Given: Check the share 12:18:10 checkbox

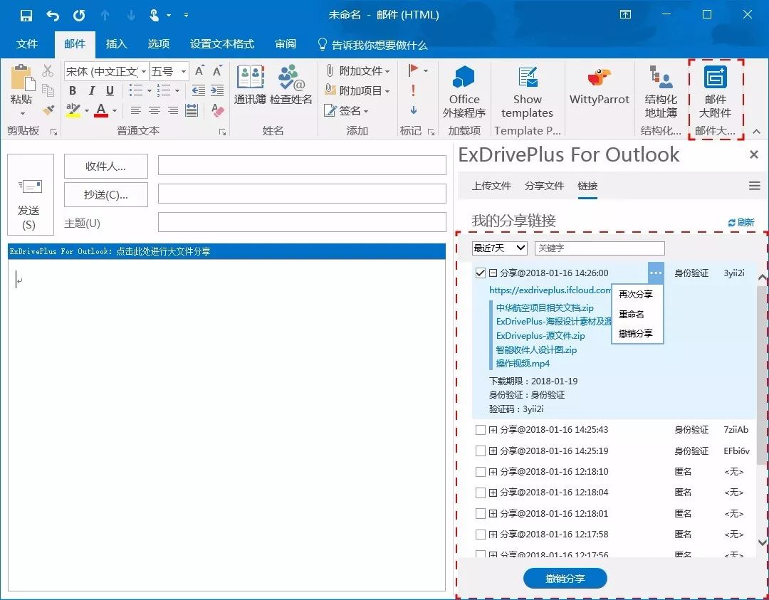Looking at the screenshot, I should pyautogui.click(x=481, y=472).
